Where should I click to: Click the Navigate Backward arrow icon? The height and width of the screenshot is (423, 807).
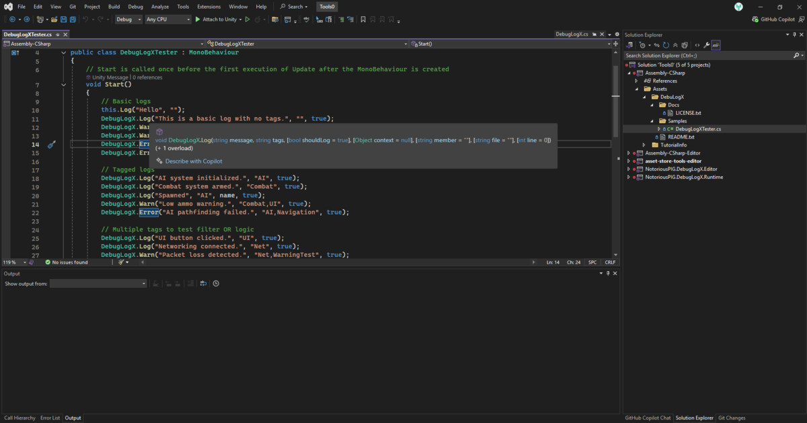pyautogui.click(x=13, y=20)
